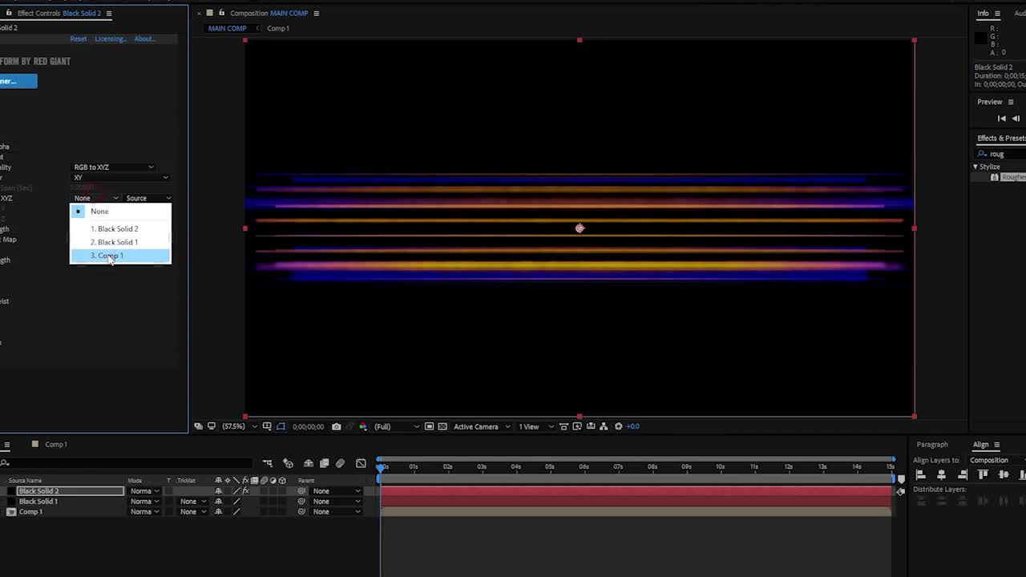This screenshot has width=1026, height=577.
Task: Open the composition mini-flowchart icon
Action: [267, 463]
